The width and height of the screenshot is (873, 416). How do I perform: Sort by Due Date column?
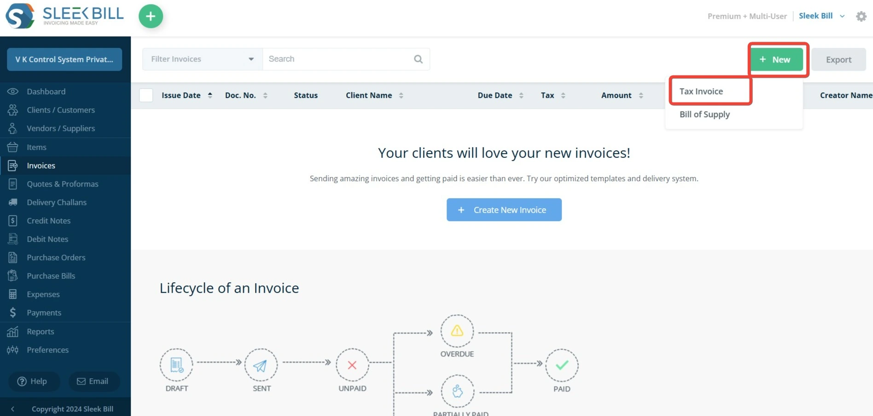coord(501,95)
